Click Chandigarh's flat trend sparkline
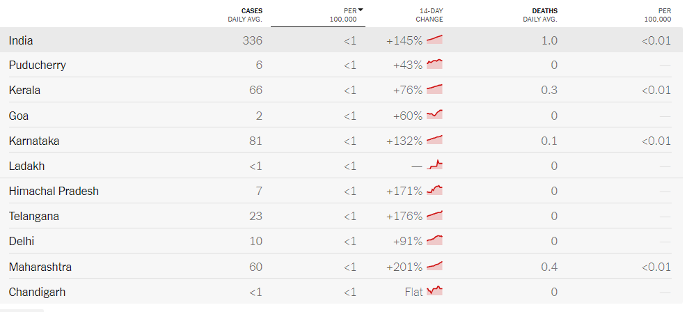This screenshot has height=312, width=687. (x=434, y=291)
